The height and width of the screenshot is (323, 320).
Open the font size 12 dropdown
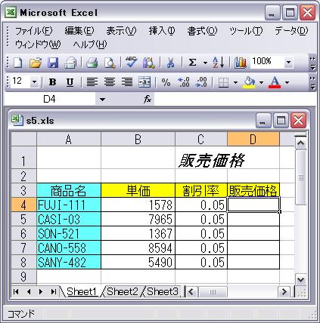[x=34, y=82]
